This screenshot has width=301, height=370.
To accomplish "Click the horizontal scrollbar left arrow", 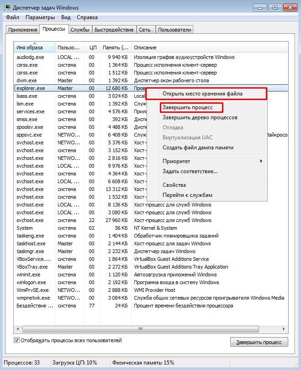I will tap(18, 329).
